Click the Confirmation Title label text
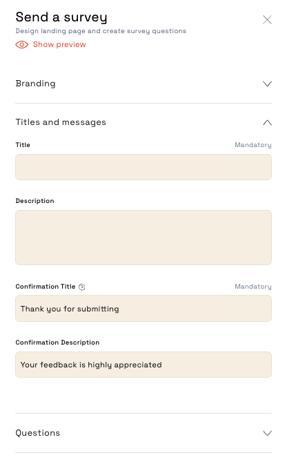294x462 pixels. [46, 287]
